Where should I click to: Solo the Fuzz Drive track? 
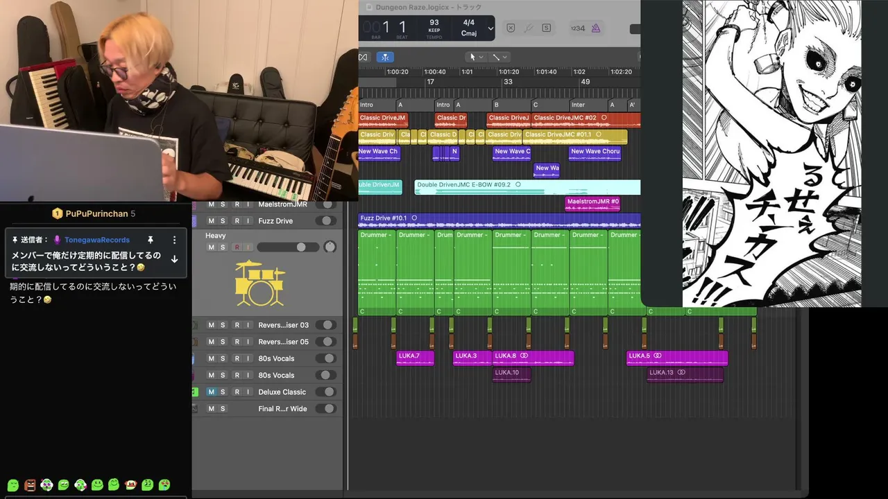[223, 221]
